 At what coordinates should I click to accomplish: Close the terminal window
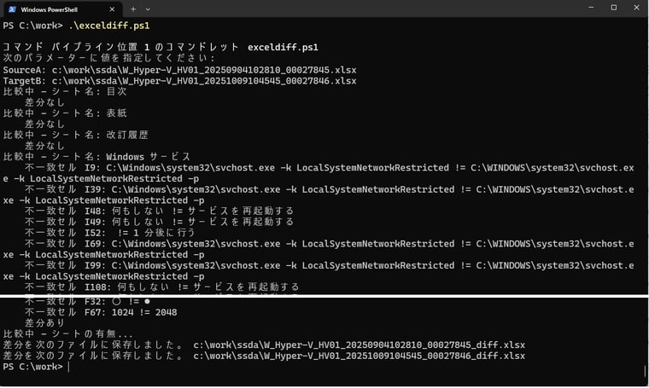coord(636,8)
